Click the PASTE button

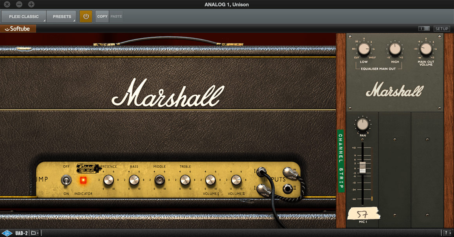tap(116, 16)
